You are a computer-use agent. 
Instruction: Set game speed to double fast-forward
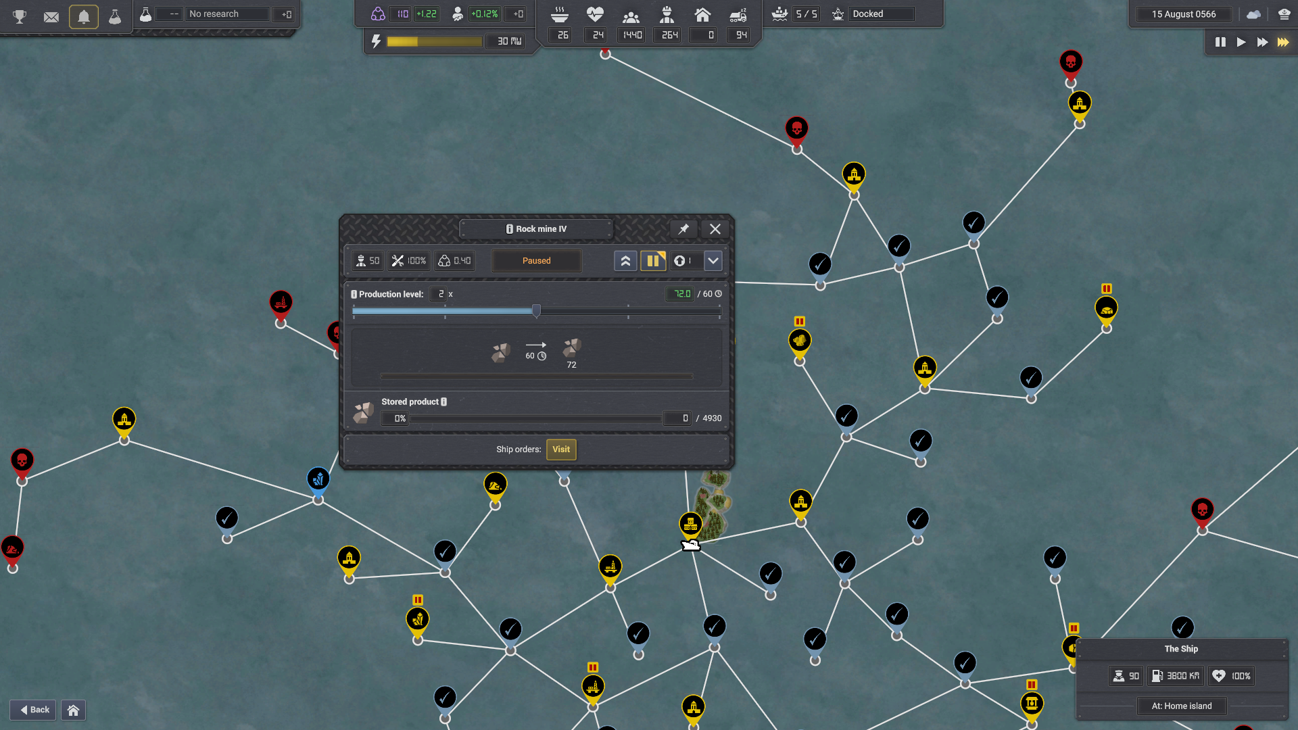[1262, 42]
